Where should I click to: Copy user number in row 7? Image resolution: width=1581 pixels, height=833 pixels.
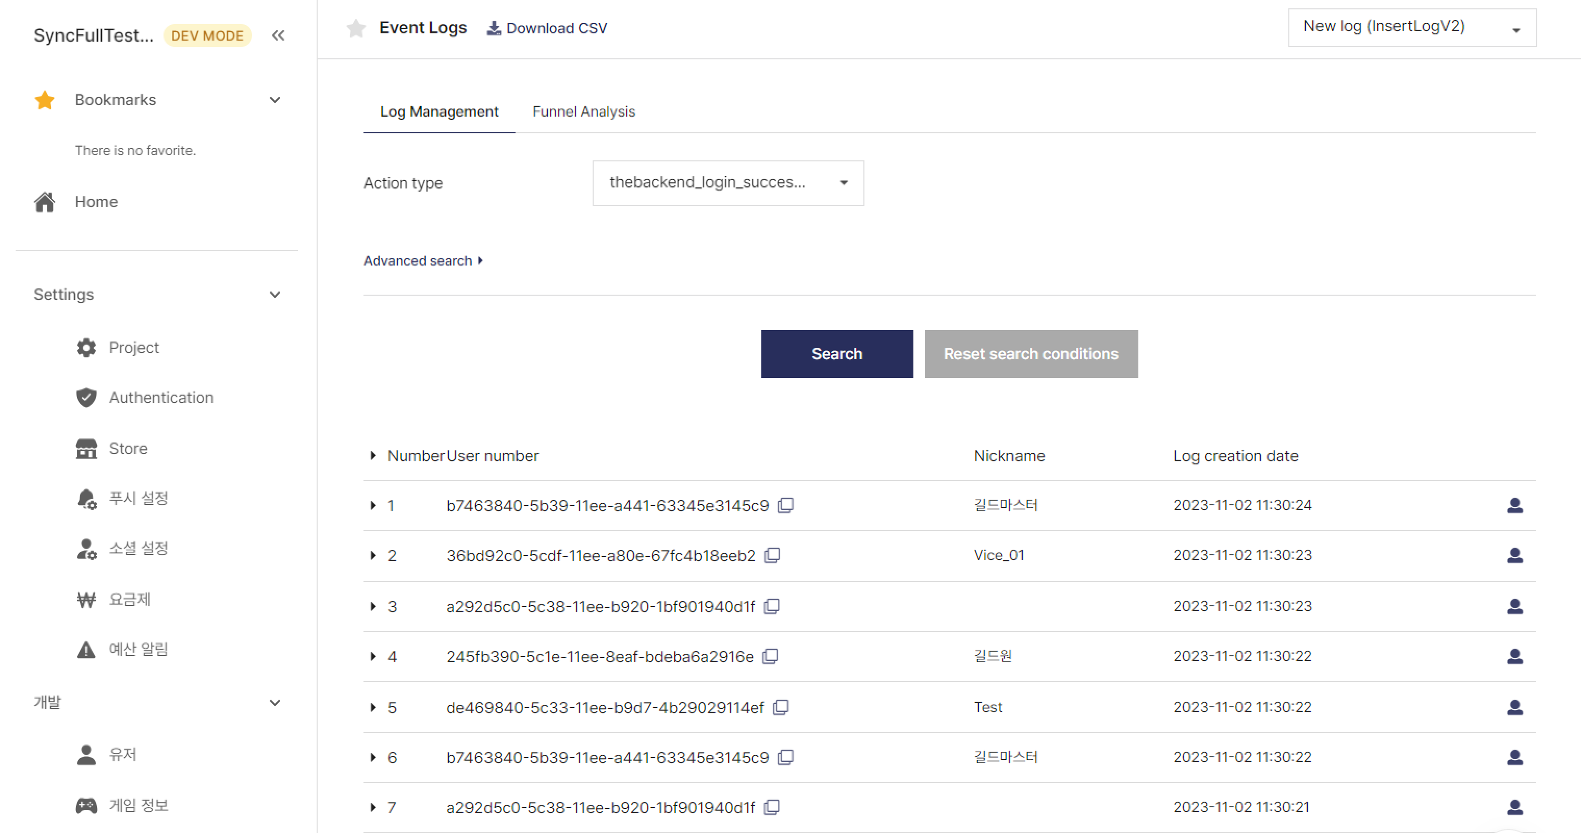[x=771, y=807]
